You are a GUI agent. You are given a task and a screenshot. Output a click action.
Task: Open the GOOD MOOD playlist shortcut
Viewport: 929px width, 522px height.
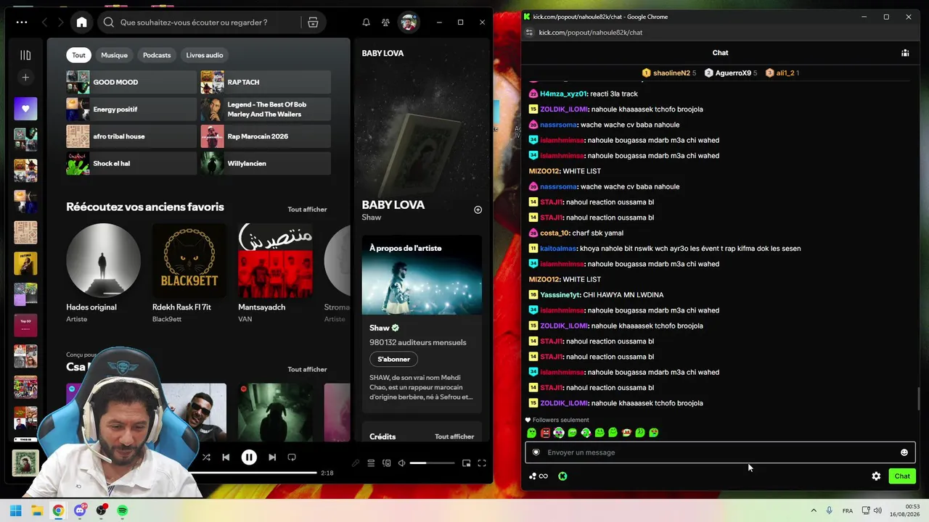click(x=131, y=82)
